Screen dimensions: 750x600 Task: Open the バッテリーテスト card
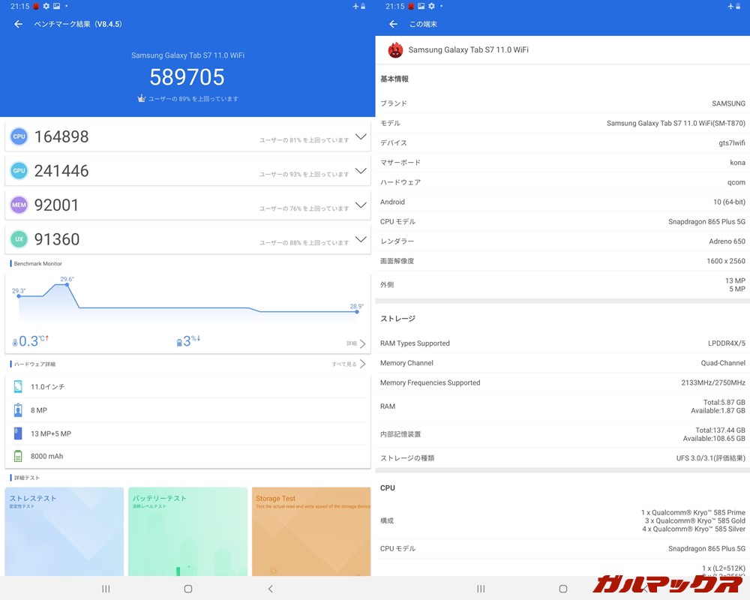pyautogui.click(x=187, y=532)
